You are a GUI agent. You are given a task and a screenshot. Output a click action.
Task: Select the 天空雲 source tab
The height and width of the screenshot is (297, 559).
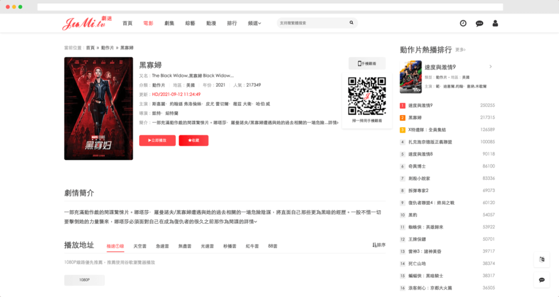point(140,246)
